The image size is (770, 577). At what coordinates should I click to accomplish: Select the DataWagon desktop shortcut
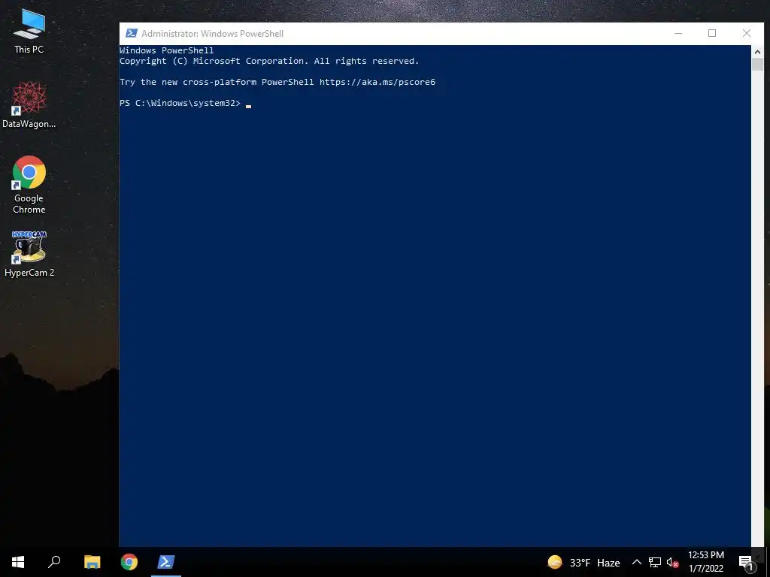pyautogui.click(x=29, y=105)
